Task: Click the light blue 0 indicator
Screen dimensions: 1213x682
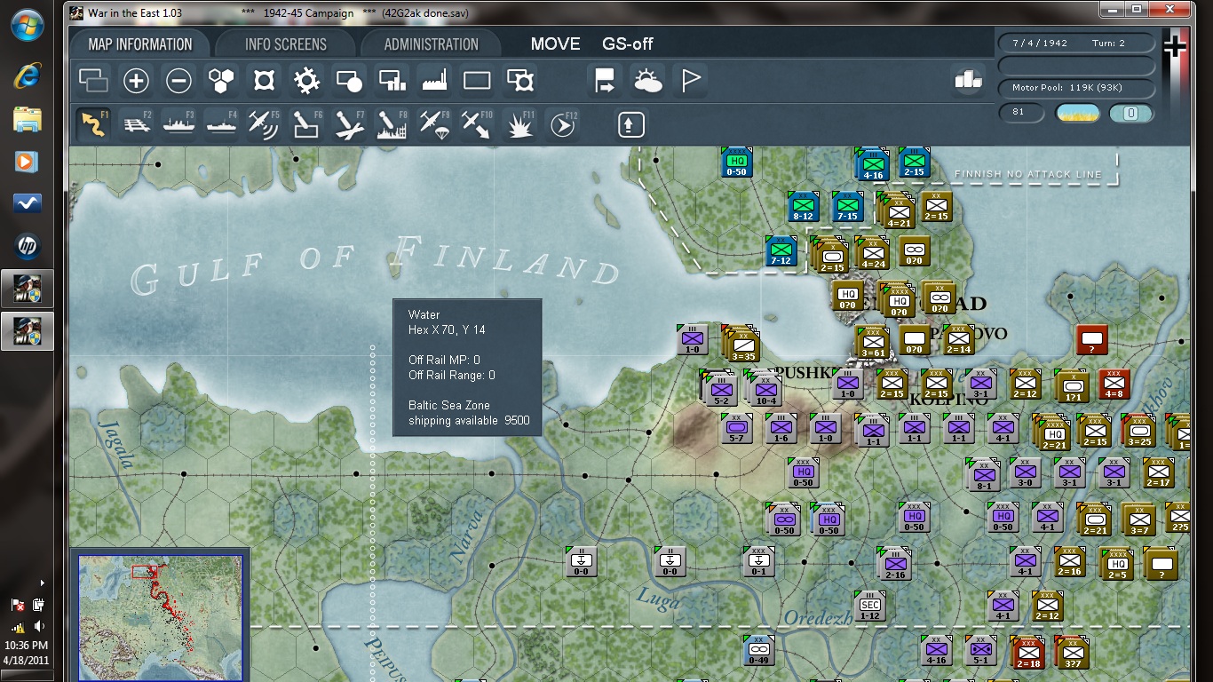Action: [1131, 113]
